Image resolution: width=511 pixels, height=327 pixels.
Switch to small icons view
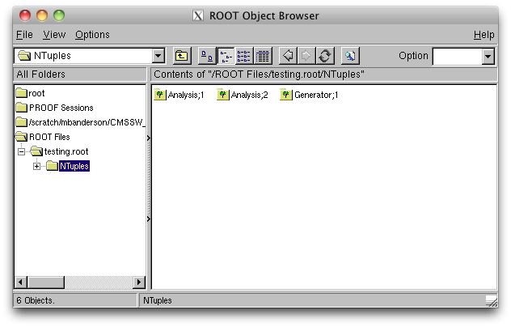226,56
